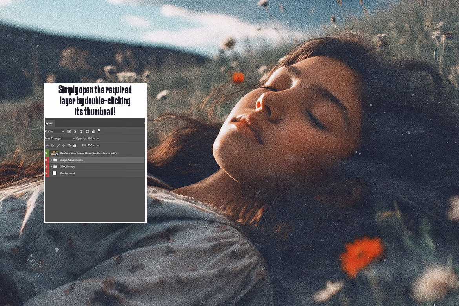Viewport: 459px width, 306px height.
Task: Click the adjustment layers filter icon
Action: (x=75, y=131)
